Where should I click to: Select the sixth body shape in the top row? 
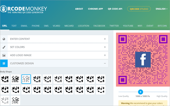58,79
